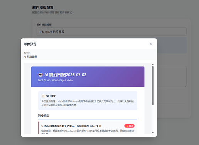
Task: Click the 行业动态 section heading
Action: point(44,116)
